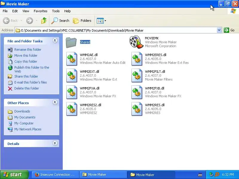Select the WMM2RES.dll file icon

[x=137, y=109]
